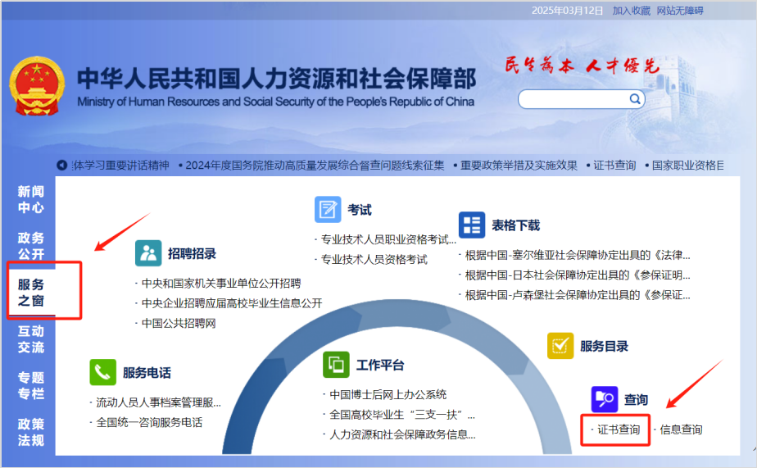Image resolution: width=757 pixels, height=468 pixels.
Task: Open 中国博士后网上办公系统 link
Action: pos(388,394)
